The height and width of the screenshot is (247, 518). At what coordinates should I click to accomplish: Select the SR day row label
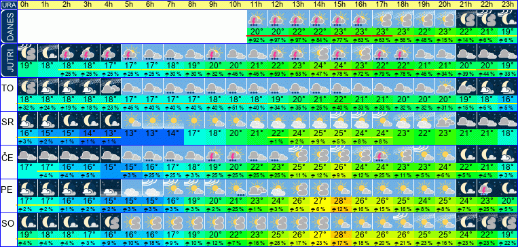click(8, 122)
